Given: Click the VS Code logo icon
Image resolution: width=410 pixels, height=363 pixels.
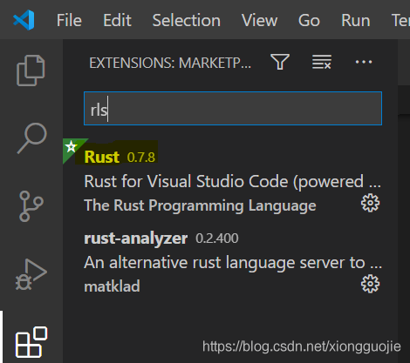Looking at the screenshot, I should (x=24, y=20).
